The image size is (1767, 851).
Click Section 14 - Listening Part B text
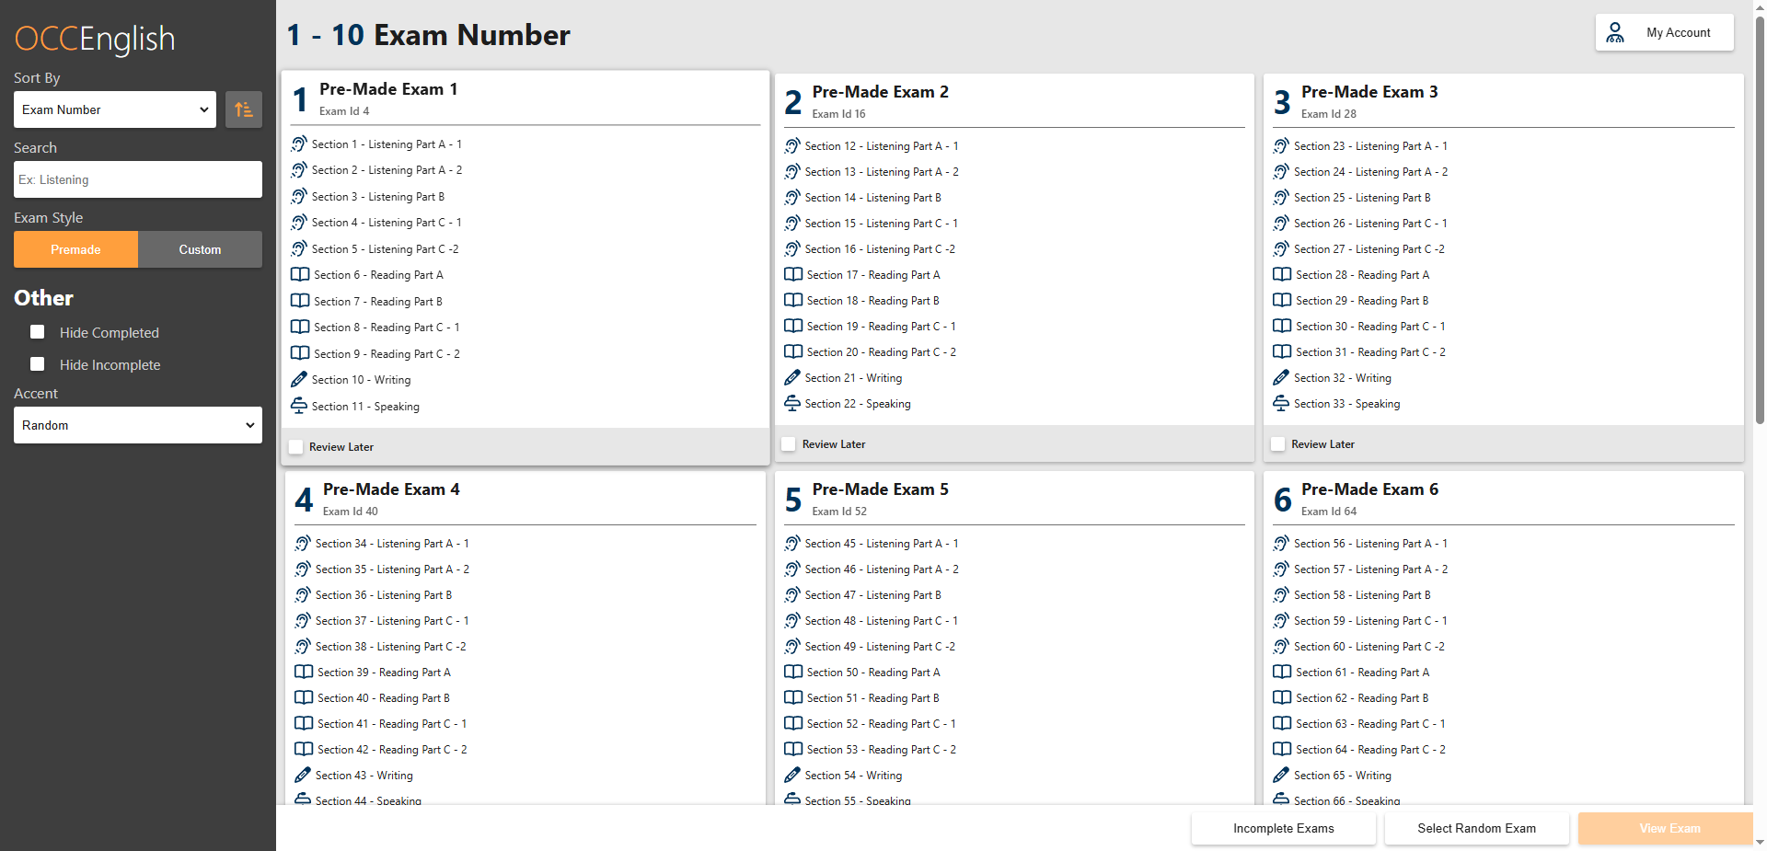pos(873,198)
